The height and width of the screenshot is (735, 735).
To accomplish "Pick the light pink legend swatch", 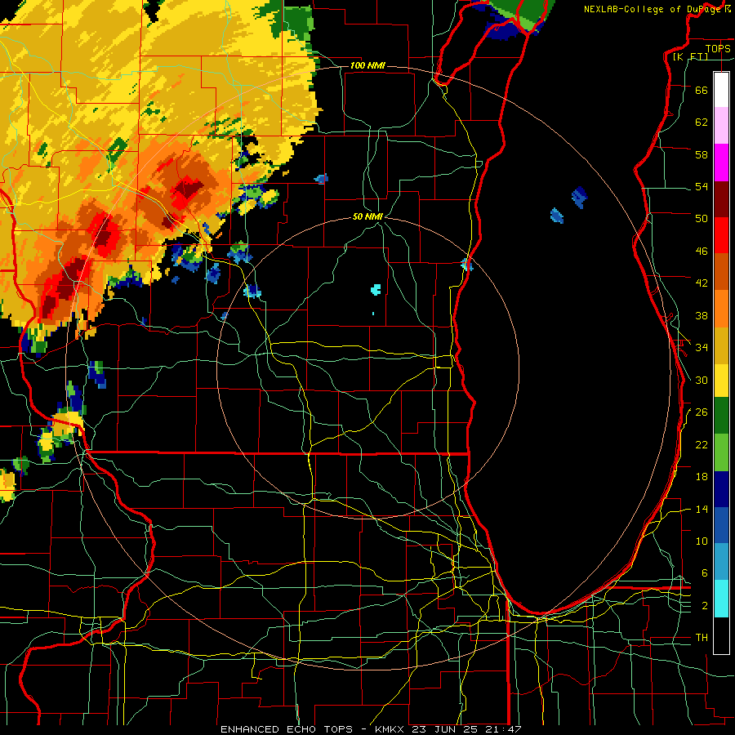I will [x=721, y=125].
